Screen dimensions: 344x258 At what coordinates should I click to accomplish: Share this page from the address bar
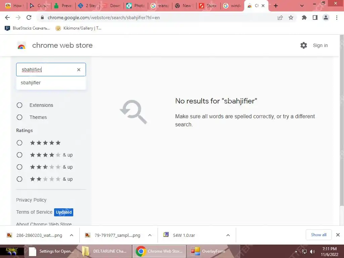point(280,17)
